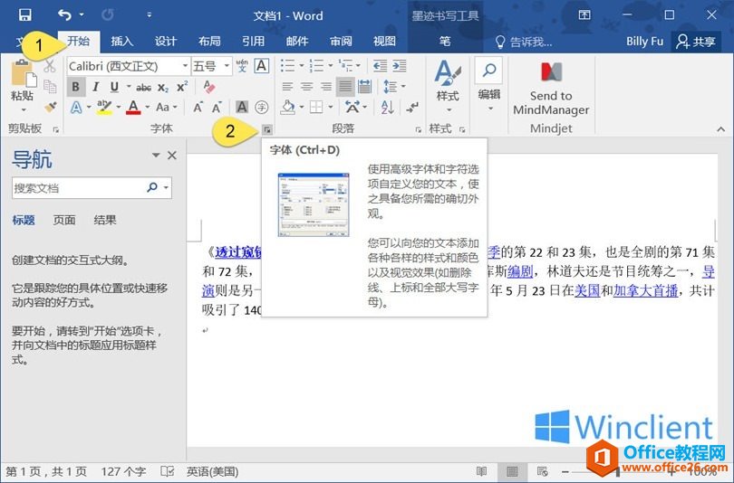
Task: Click the Cut scissors icon
Action: coord(50,66)
